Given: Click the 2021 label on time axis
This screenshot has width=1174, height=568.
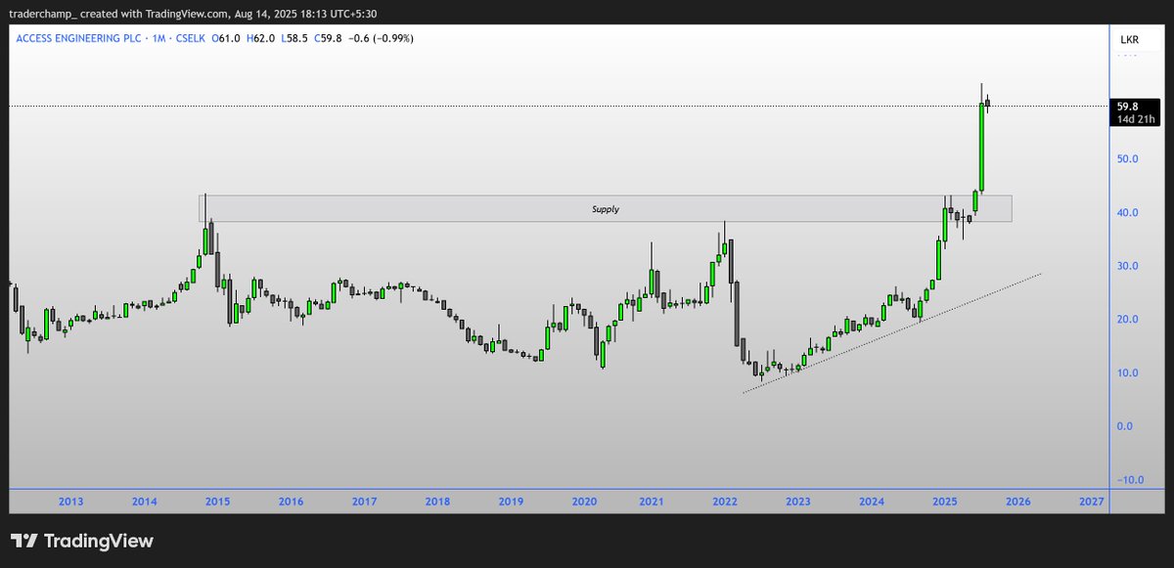Looking at the screenshot, I should pyautogui.click(x=652, y=502).
